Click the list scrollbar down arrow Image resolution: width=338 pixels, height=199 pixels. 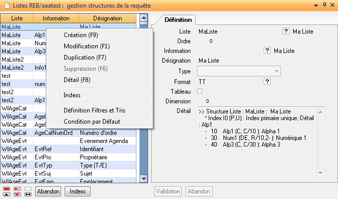[144, 179]
